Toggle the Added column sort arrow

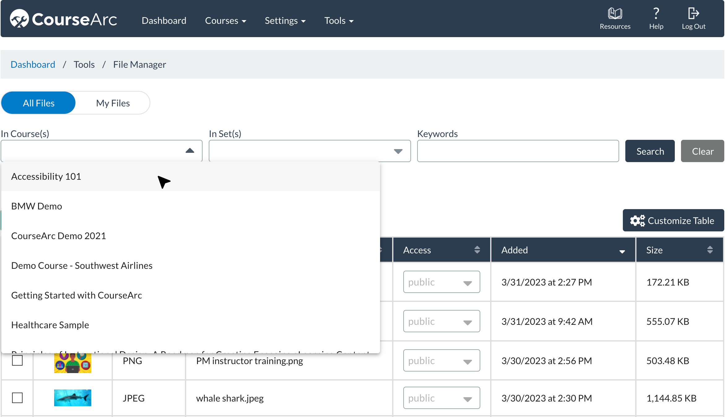point(622,251)
